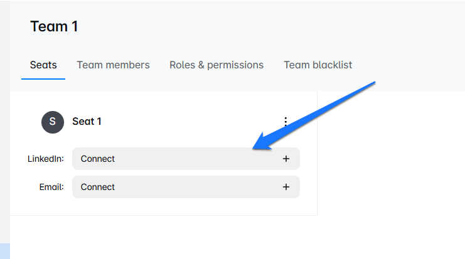The image size is (465, 259).
Task: Click the light blue strip at bottom-left
Action: point(4,251)
